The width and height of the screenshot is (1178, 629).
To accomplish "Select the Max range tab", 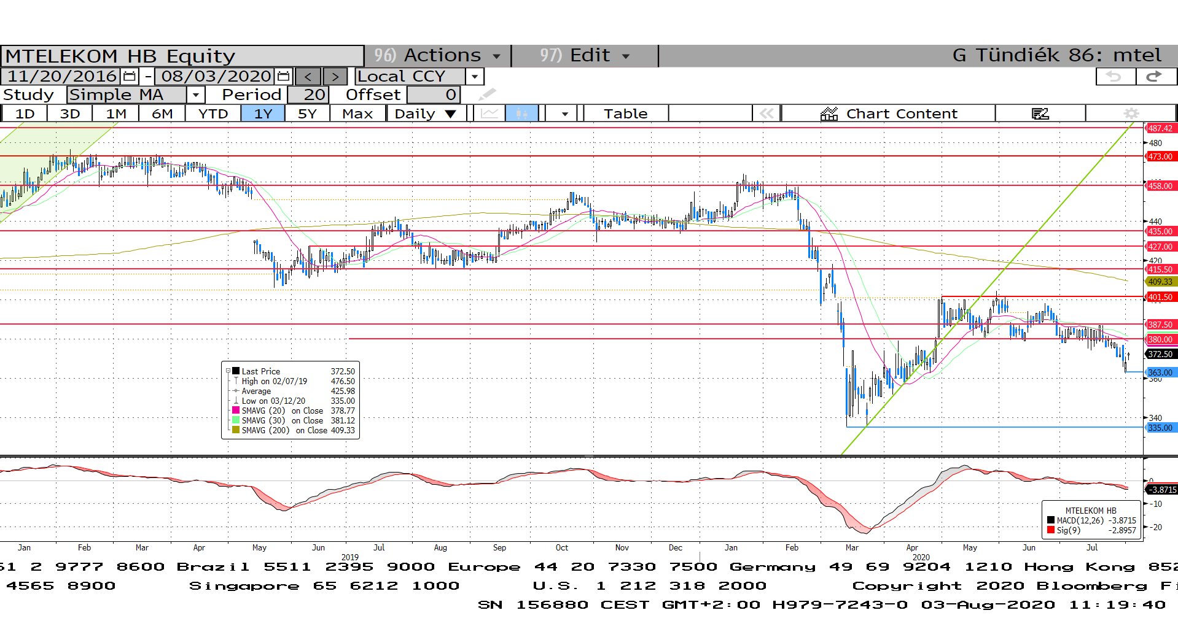I will coord(357,114).
